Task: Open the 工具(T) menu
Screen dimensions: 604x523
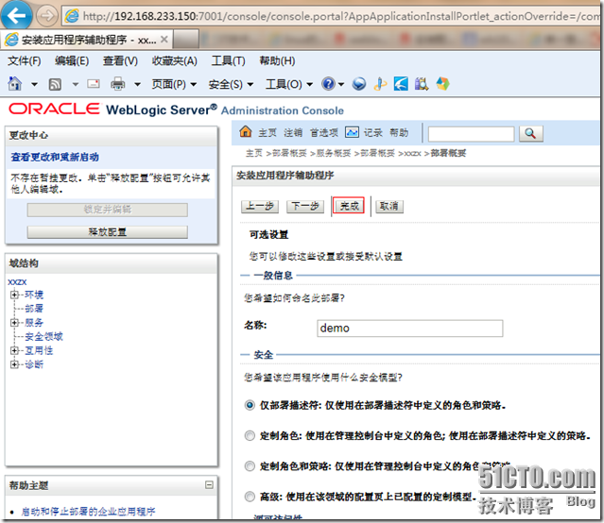Action: point(228,60)
